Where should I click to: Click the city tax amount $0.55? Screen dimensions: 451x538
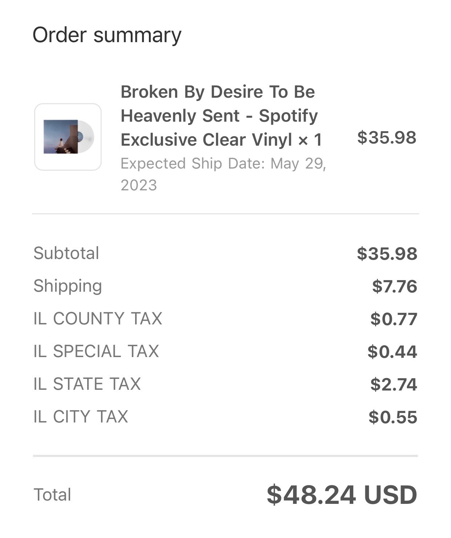(393, 417)
